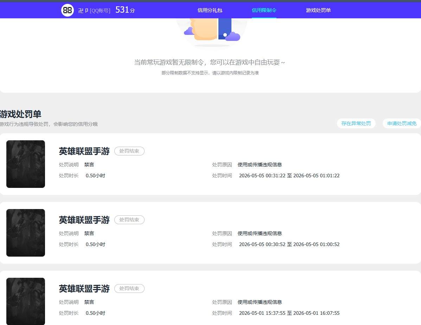Image resolution: width=421 pixels, height=325 pixels.
Task: Click the QQ账号 username label
Action: (x=94, y=11)
